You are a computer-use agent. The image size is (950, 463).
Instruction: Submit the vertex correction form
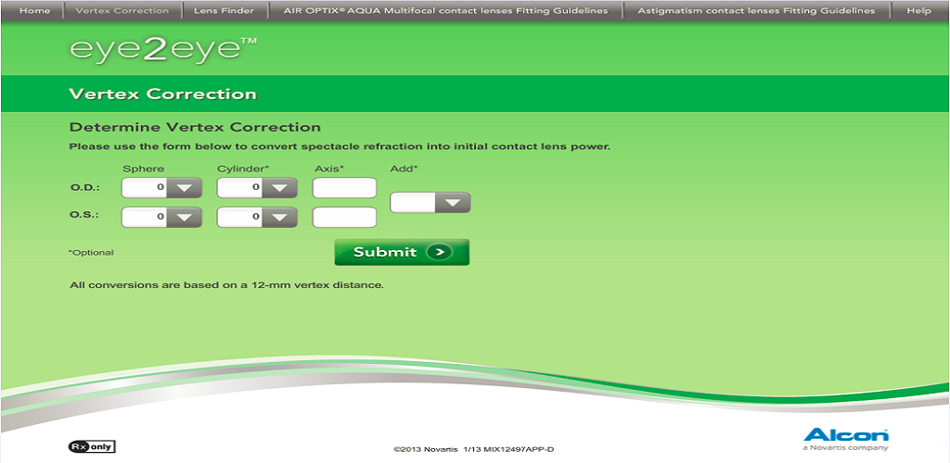click(x=402, y=252)
